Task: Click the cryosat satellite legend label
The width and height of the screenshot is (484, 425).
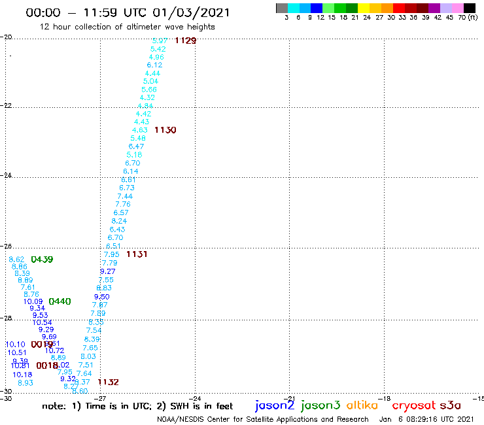Action: (414, 406)
